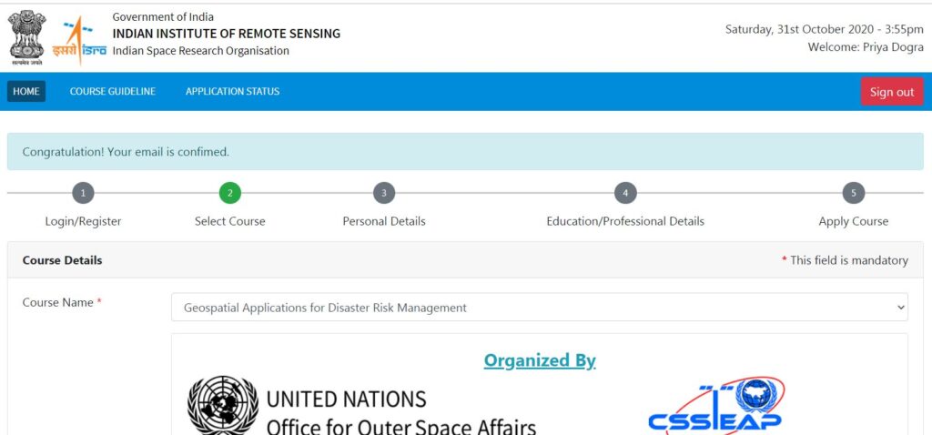Click 'UNITED NATIONS' heading text

tap(346, 399)
